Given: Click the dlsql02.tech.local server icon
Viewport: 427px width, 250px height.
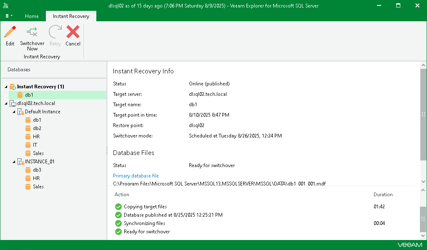Looking at the screenshot, I should click(x=12, y=103).
